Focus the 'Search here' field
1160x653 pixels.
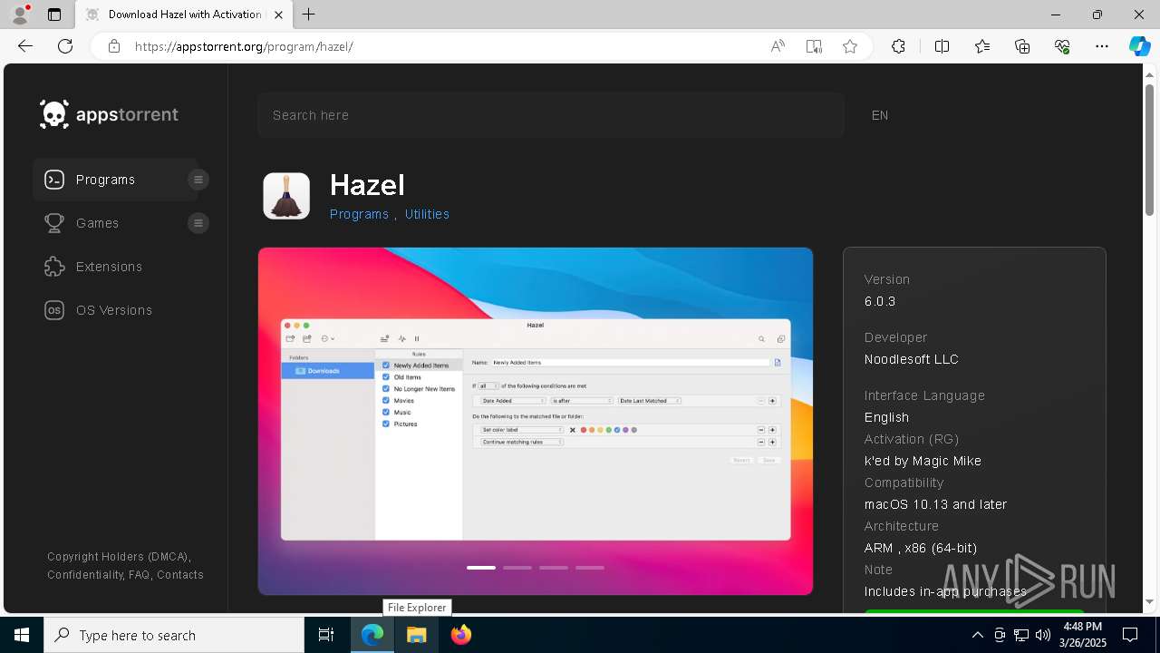(x=551, y=115)
